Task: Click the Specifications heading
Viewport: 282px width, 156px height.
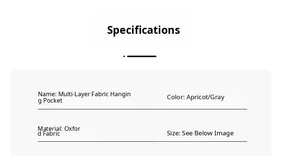Action: [143, 30]
